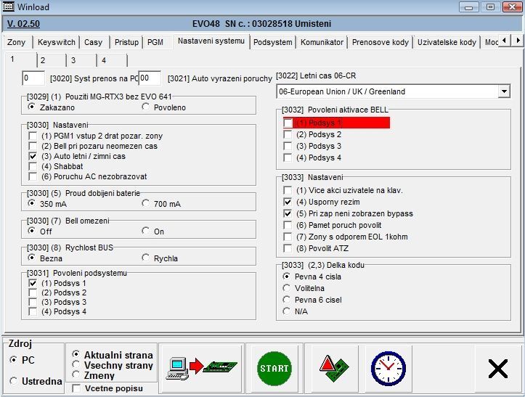Toggle Usporny rezim checkbox
This screenshot has height=397, width=525.
(x=288, y=202)
